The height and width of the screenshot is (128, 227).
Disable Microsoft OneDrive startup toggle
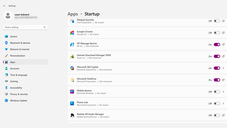tap(217, 80)
